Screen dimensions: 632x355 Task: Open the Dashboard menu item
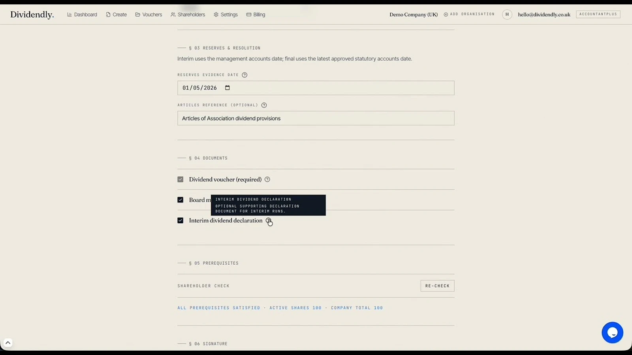tap(82, 15)
